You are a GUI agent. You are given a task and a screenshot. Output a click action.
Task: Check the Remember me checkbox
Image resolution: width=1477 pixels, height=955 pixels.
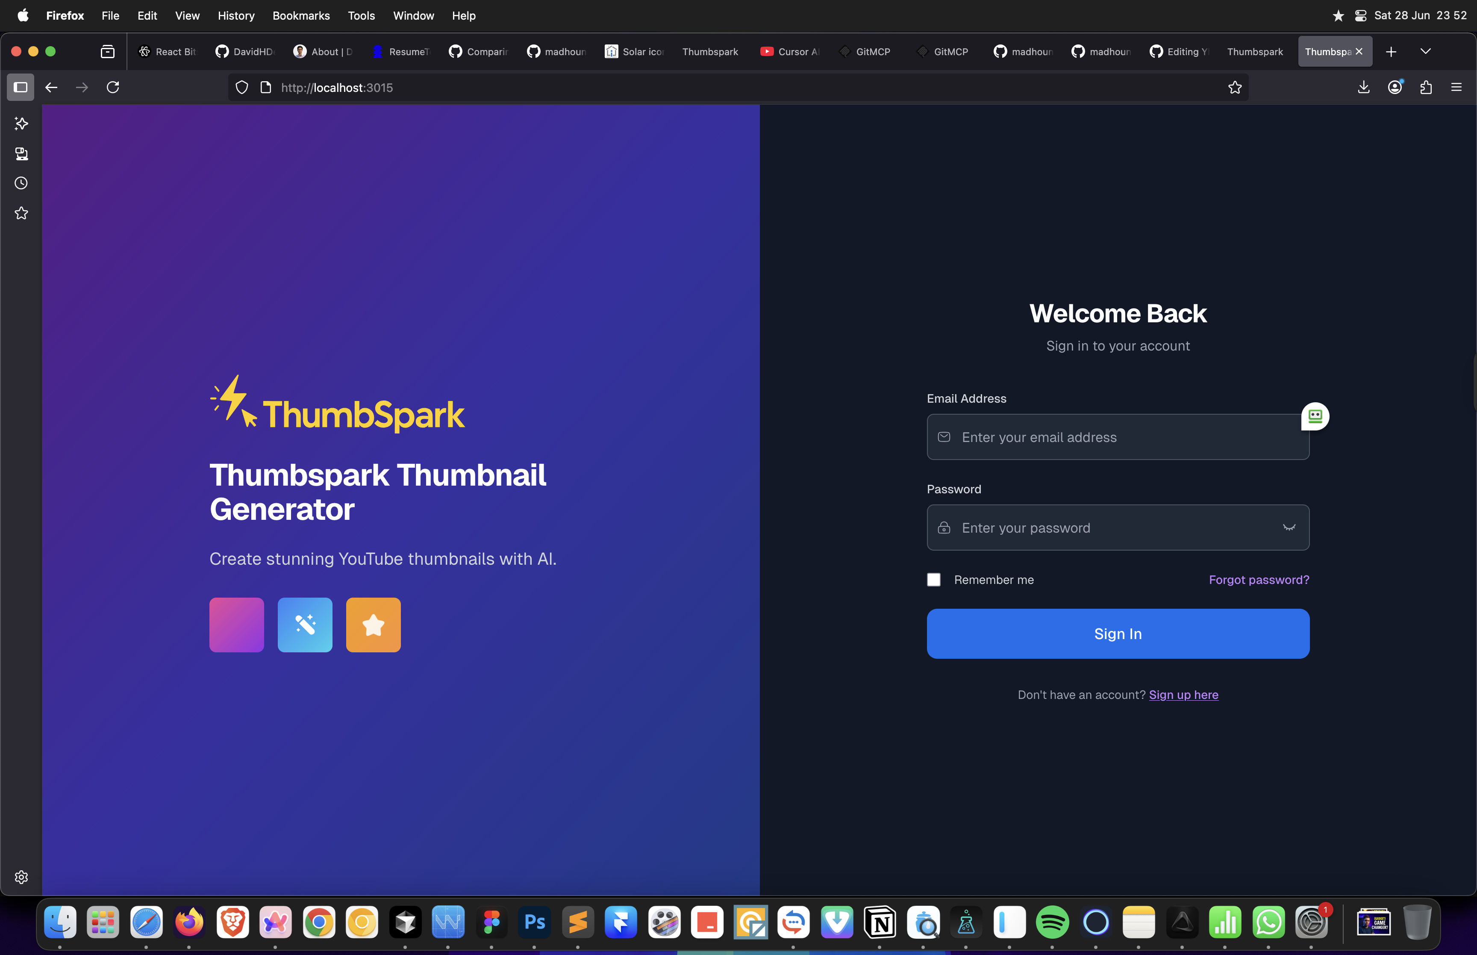point(933,580)
